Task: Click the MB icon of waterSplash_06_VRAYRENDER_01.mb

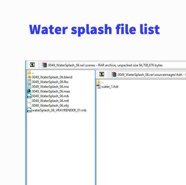Action: coord(29,110)
